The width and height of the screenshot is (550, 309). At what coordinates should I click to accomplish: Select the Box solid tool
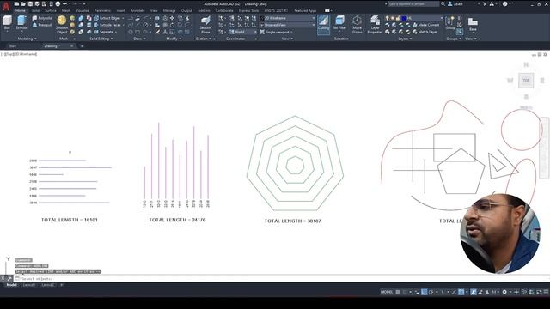click(x=7, y=23)
